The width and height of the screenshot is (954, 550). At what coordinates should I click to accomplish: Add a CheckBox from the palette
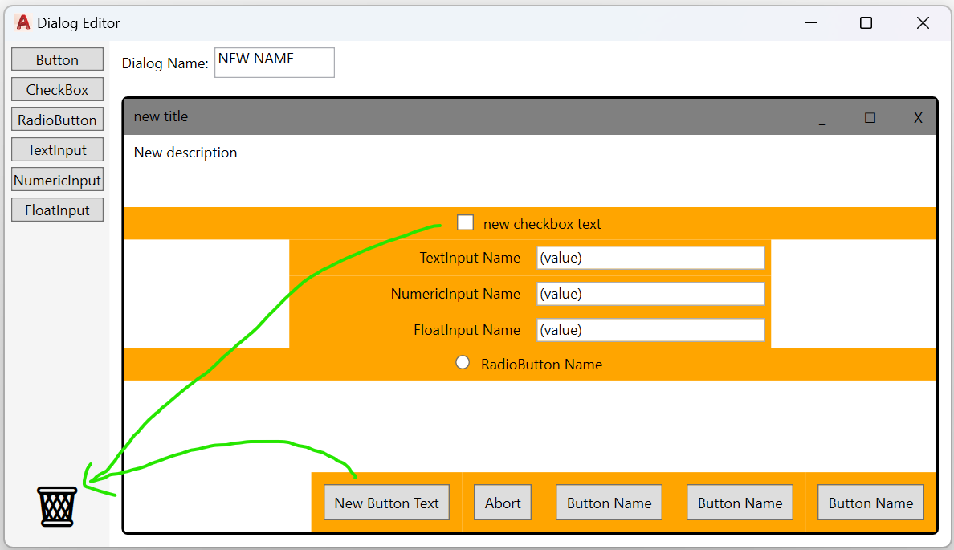coord(57,89)
